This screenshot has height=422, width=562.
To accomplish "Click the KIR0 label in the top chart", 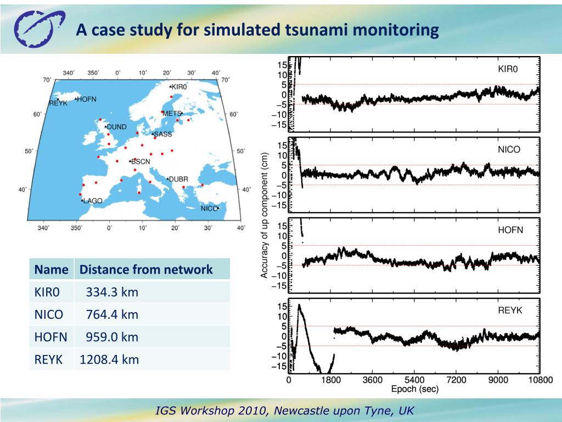I will pyautogui.click(x=508, y=69).
